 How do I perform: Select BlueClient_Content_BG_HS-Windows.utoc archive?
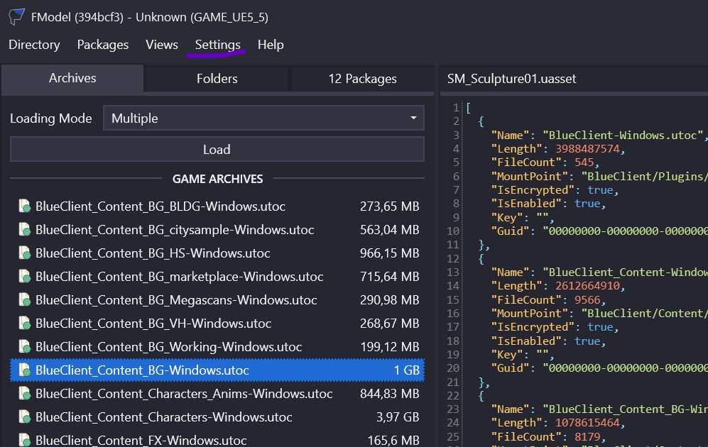click(217, 253)
